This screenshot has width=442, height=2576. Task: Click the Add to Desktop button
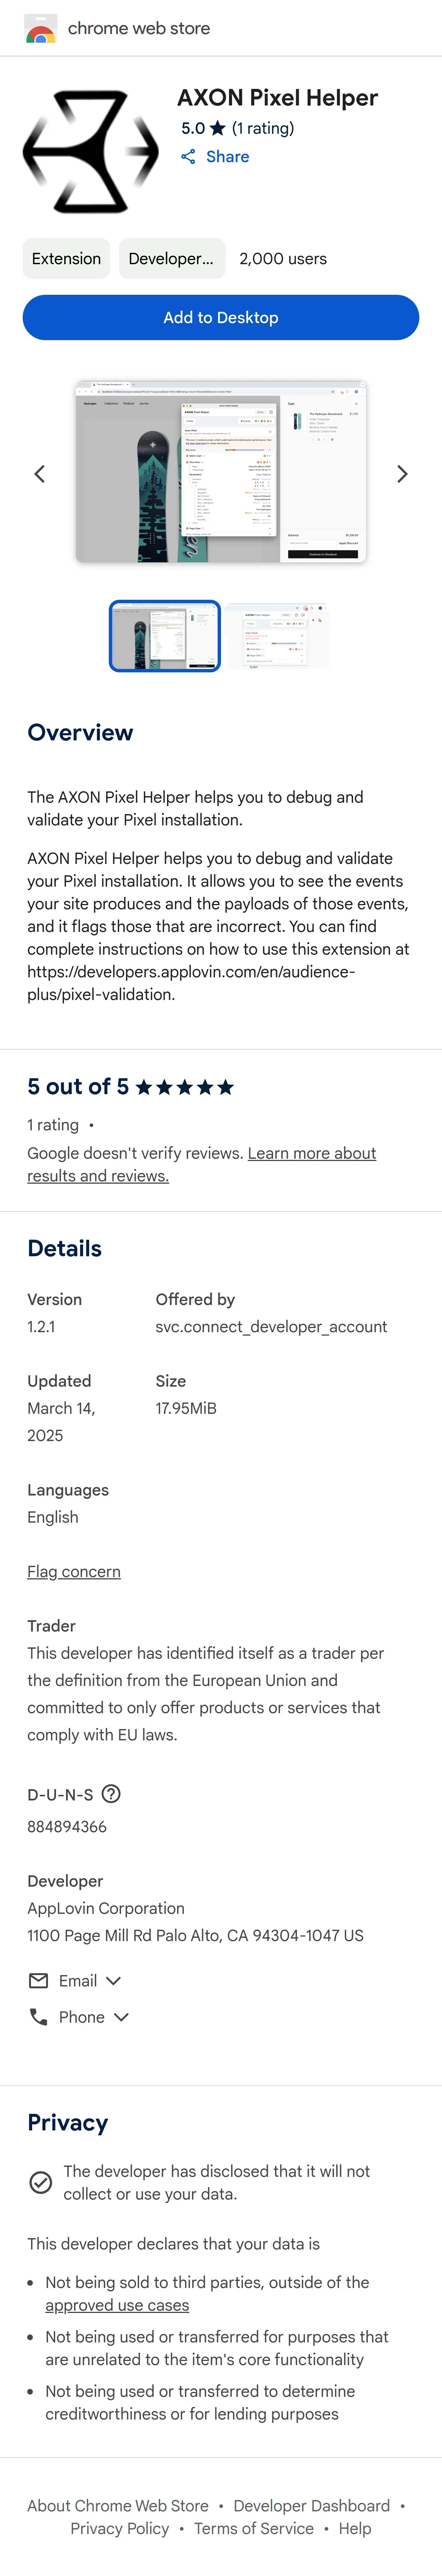(x=221, y=317)
